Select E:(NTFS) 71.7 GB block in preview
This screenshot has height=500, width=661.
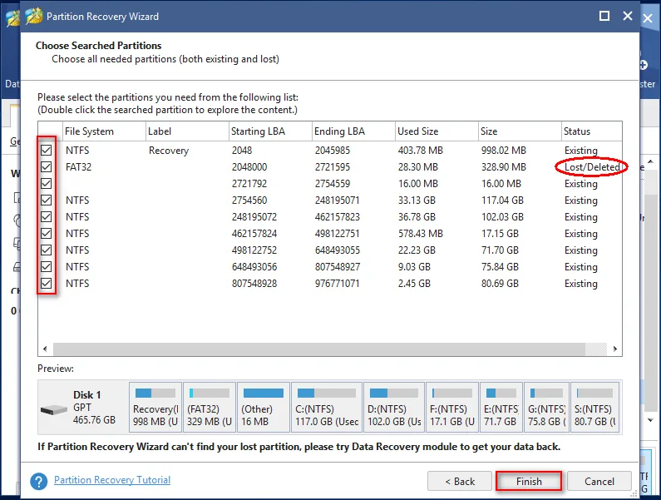(501, 407)
